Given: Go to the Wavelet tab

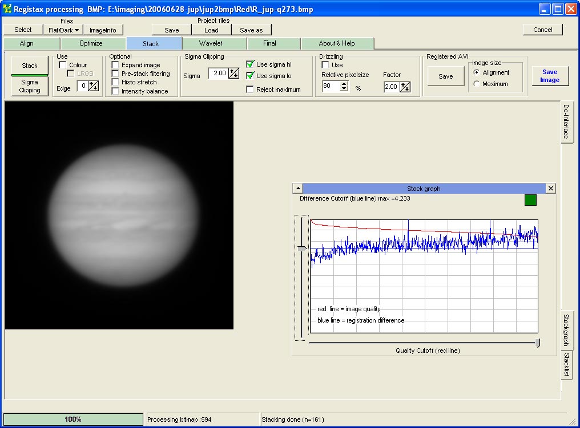Looking at the screenshot, I should (x=211, y=43).
